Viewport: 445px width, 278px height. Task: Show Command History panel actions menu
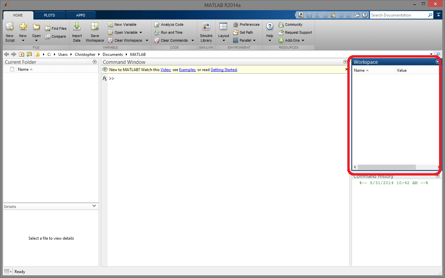438,176
